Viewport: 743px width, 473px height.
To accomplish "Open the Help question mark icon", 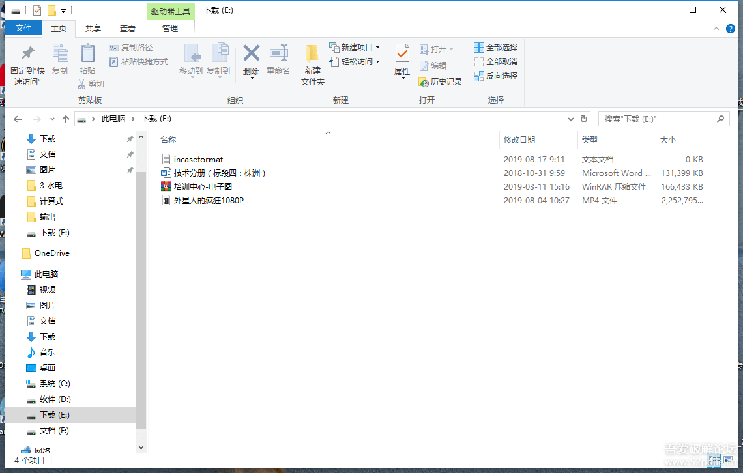I will (x=731, y=29).
